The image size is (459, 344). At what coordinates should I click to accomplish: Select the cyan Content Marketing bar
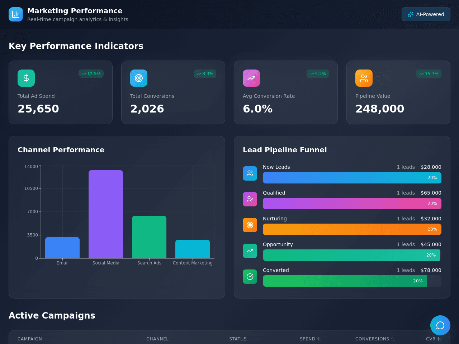coord(193,249)
